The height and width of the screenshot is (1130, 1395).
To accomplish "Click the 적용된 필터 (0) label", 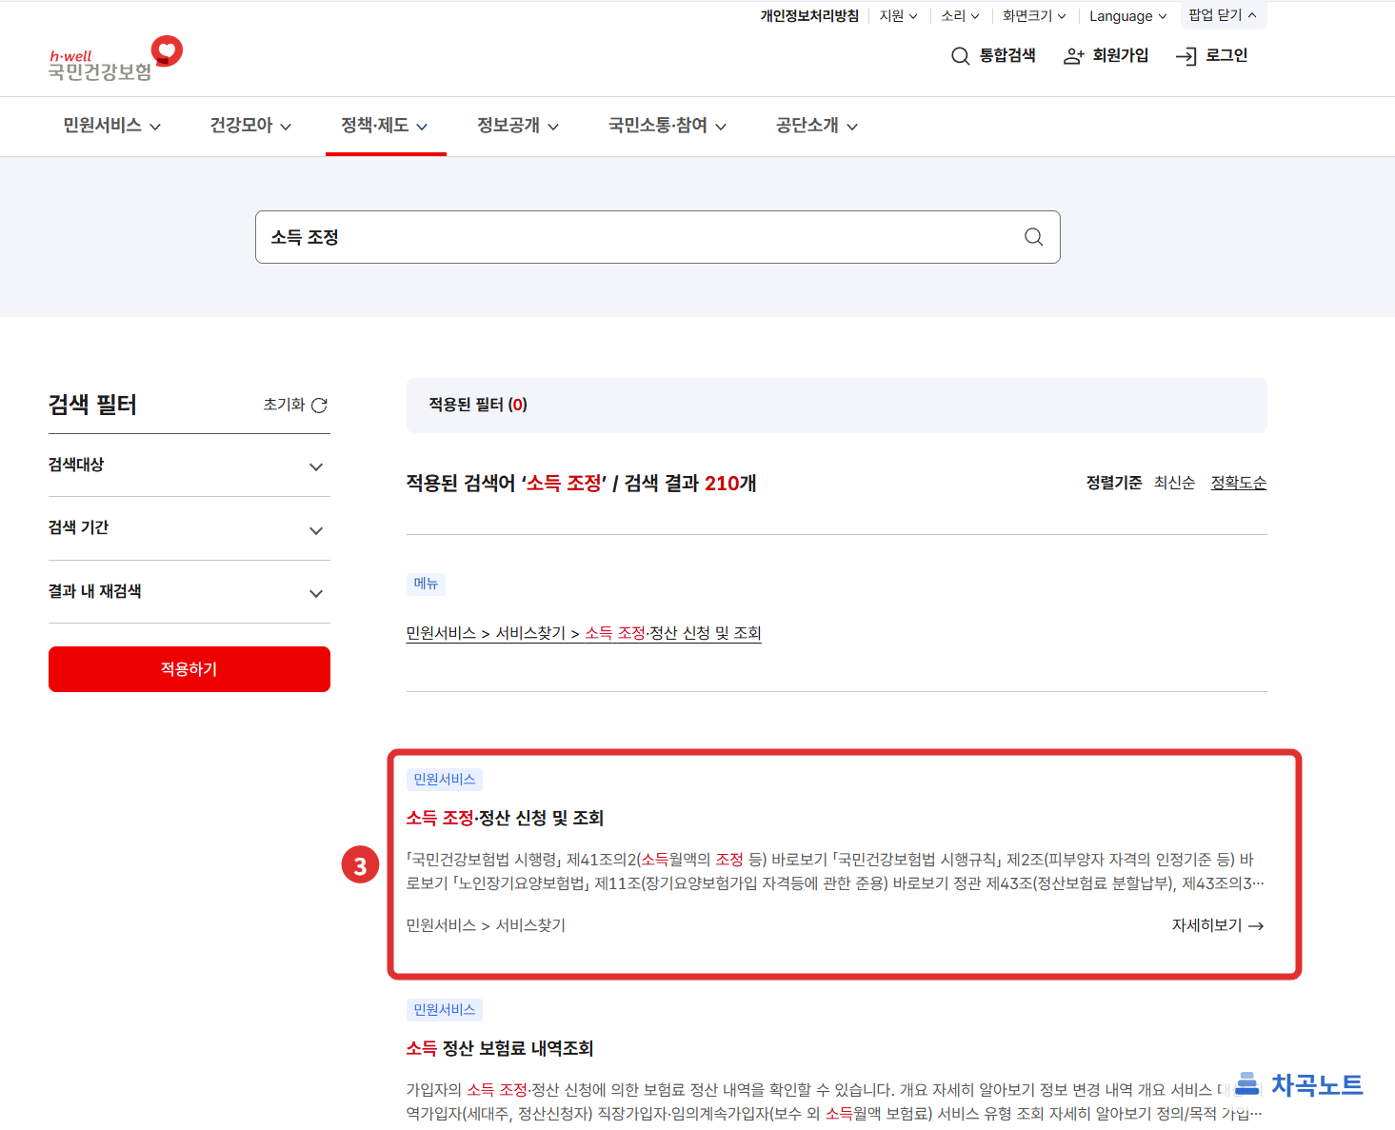I will coord(478,405).
